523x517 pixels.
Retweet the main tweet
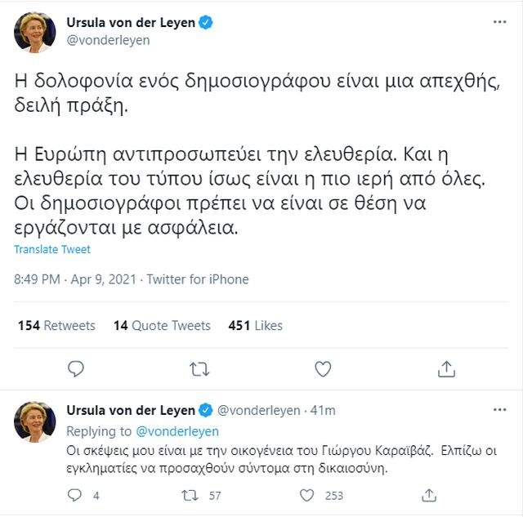[x=199, y=369]
